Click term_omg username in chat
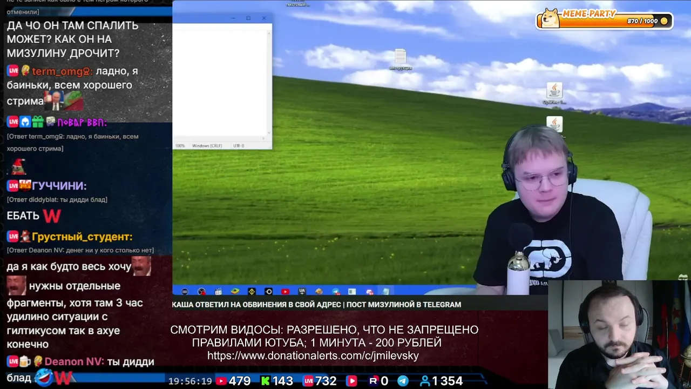The image size is (691, 389). point(62,71)
